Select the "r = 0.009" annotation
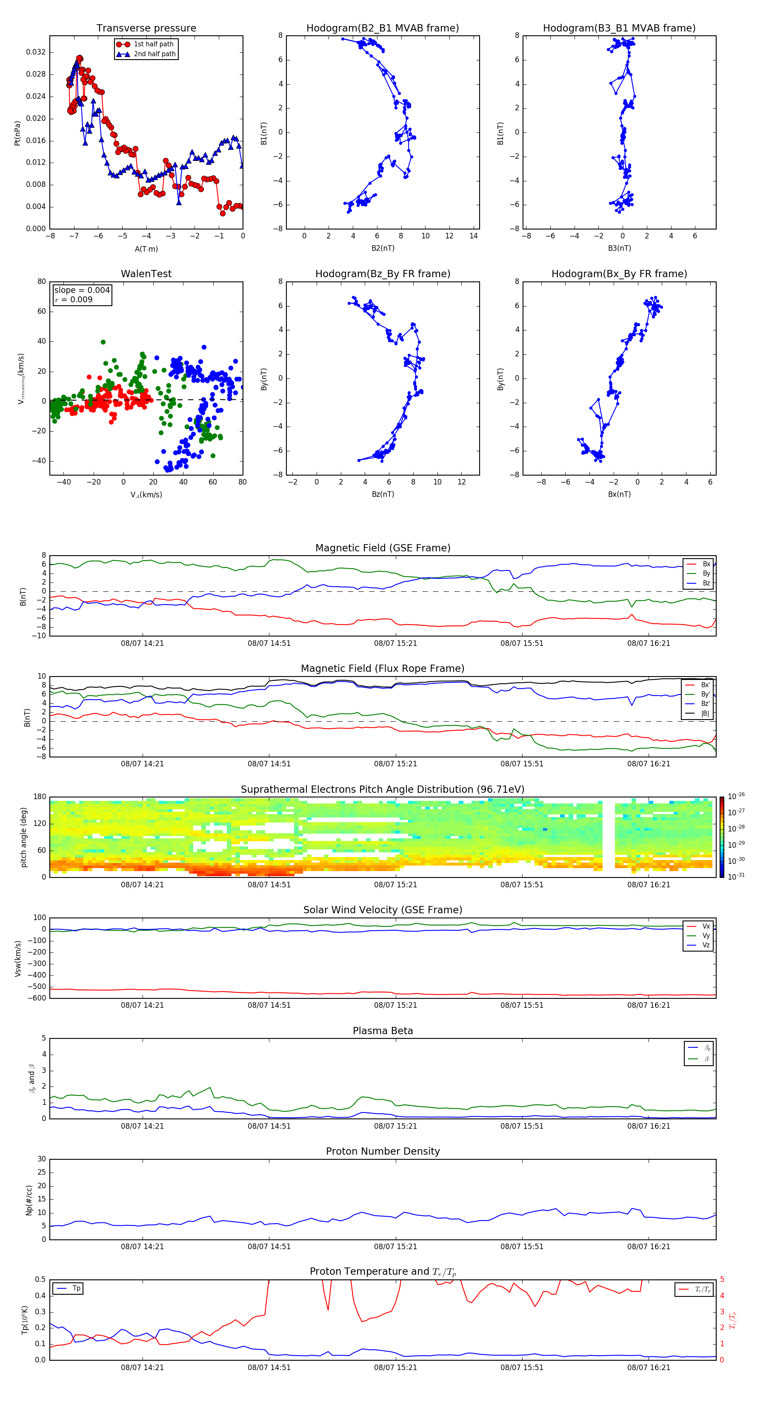 pos(74,299)
